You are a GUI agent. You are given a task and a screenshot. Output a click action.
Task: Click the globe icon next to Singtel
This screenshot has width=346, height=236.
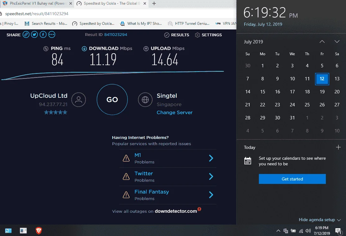145,100
